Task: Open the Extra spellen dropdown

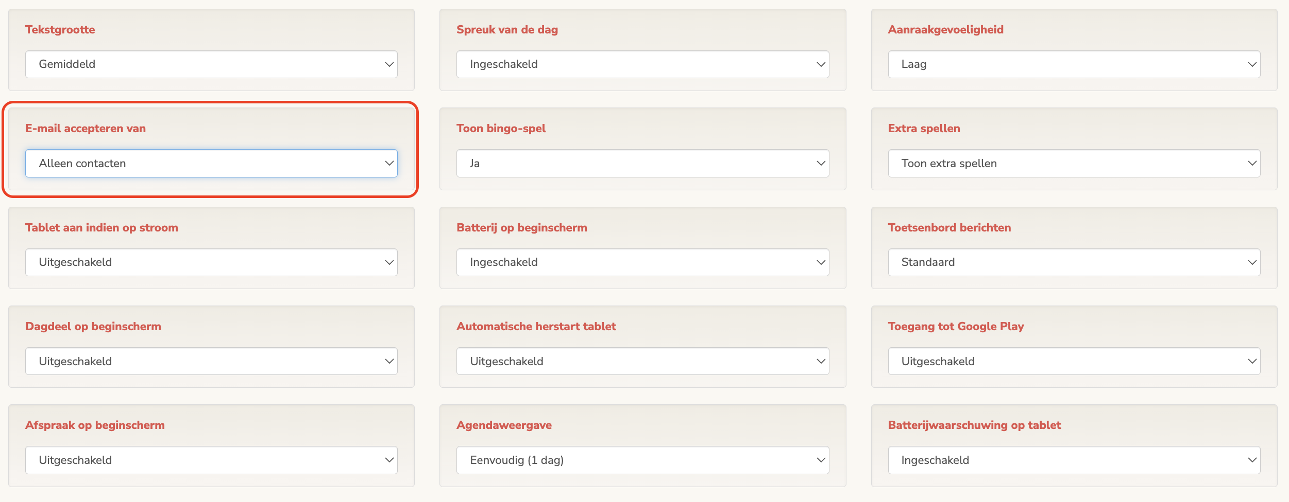Action: tap(1074, 163)
